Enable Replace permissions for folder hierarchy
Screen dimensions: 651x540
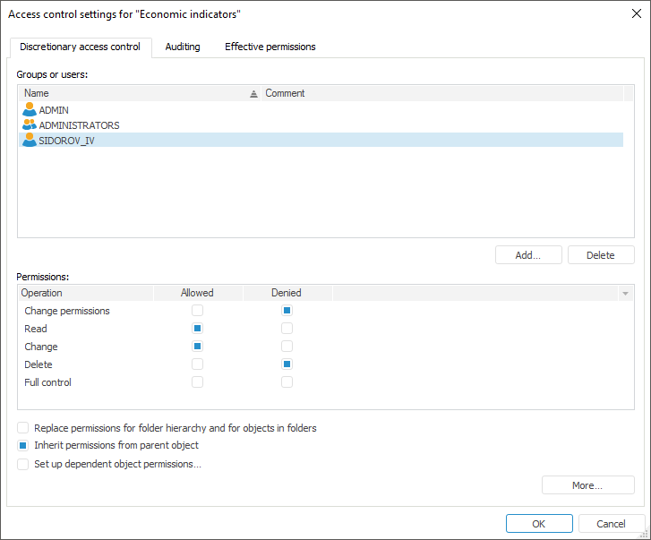coord(23,428)
